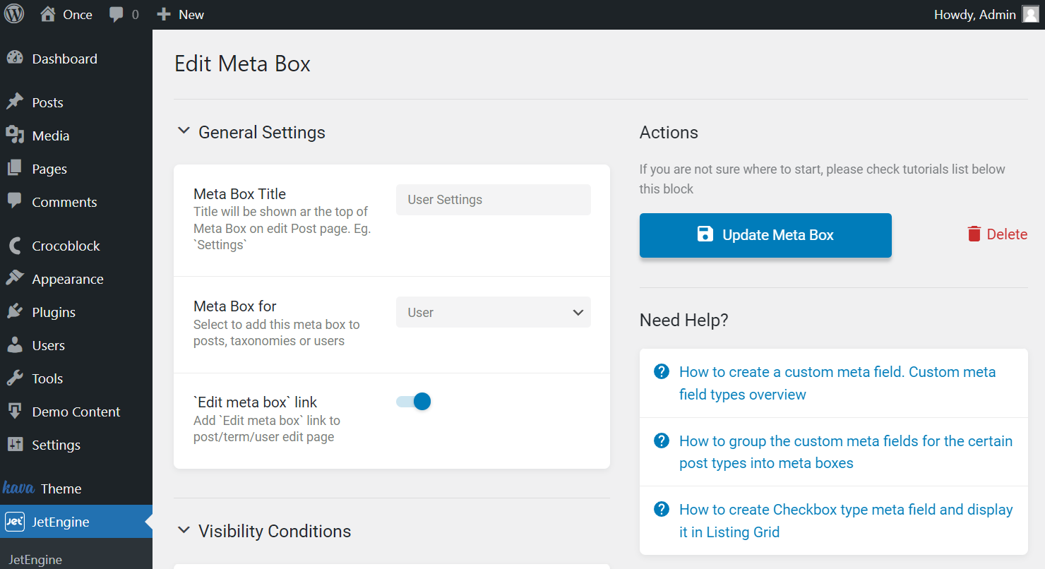Click the Appearance paintbrush icon
Image resolution: width=1045 pixels, height=569 pixels.
coord(15,279)
